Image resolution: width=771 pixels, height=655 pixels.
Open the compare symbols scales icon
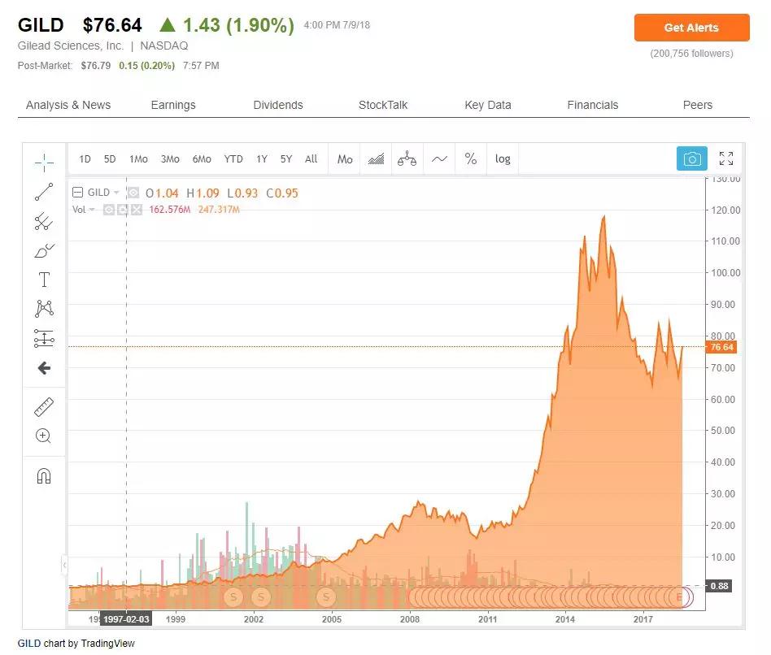407,159
